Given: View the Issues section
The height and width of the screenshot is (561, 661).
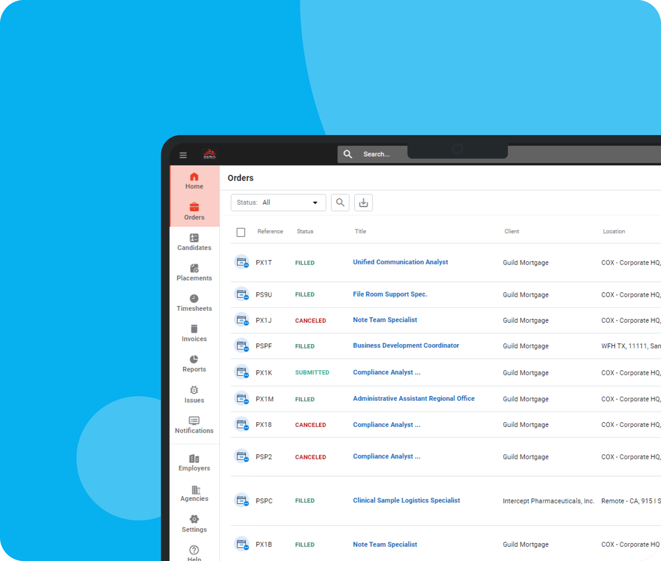Looking at the screenshot, I should (x=194, y=395).
